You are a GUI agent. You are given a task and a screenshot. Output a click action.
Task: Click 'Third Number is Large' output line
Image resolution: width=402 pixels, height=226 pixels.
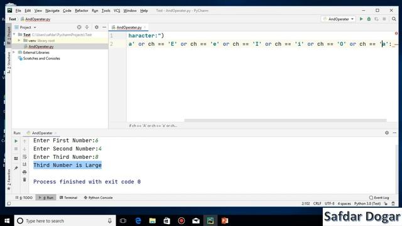[x=67, y=165]
